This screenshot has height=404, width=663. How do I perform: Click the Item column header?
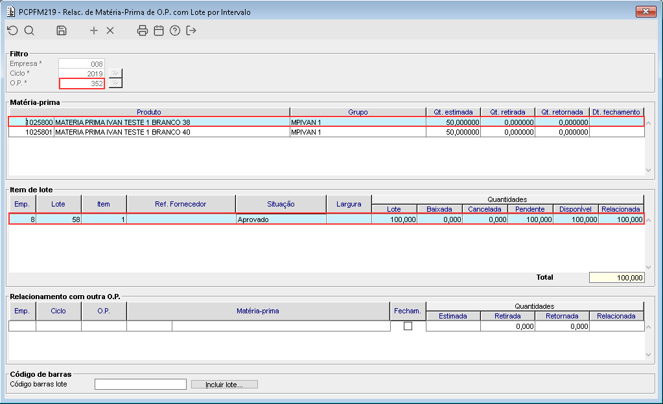coord(104,204)
